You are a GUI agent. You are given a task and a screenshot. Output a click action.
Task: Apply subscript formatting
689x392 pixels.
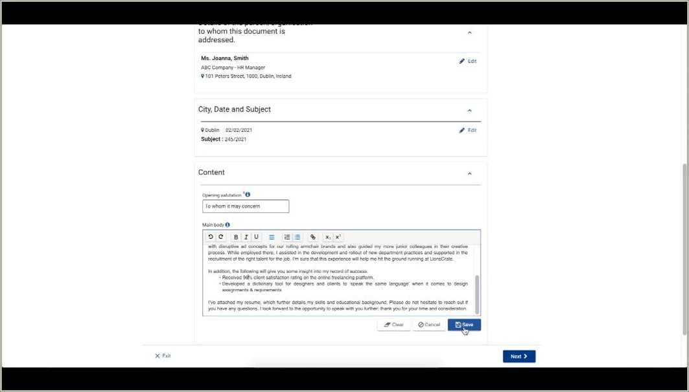tap(328, 237)
